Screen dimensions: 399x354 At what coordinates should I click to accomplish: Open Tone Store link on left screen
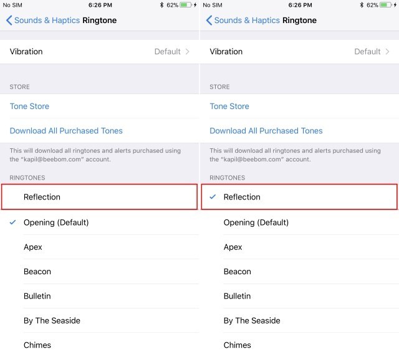coord(29,107)
